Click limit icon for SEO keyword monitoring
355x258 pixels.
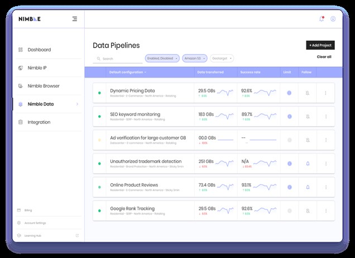click(x=289, y=116)
